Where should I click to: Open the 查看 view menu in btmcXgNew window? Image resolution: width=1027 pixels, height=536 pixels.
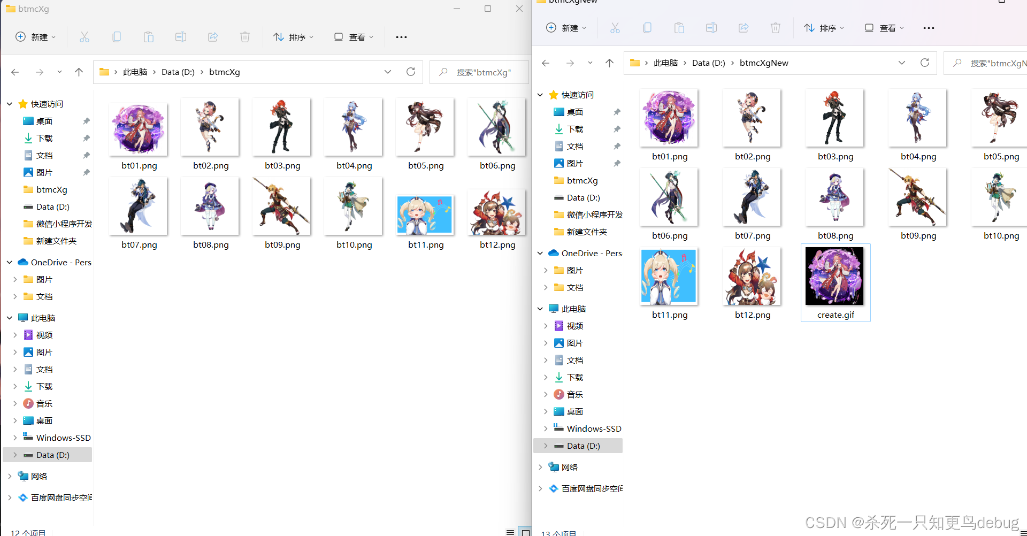[x=884, y=28]
